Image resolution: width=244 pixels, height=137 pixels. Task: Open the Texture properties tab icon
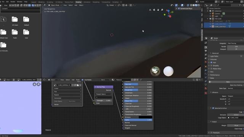coord(206,93)
